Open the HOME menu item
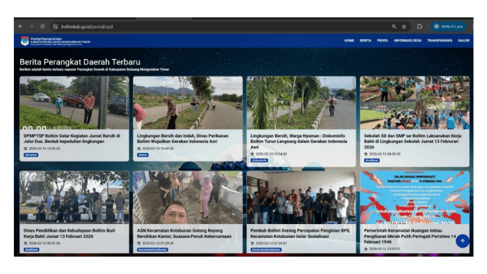The image size is (487, 274). (x=349, y=40)
